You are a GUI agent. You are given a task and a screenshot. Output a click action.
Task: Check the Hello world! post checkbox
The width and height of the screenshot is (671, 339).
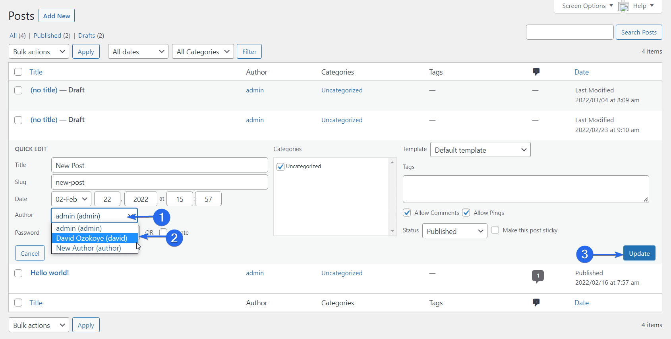click(x=18, y=273)
